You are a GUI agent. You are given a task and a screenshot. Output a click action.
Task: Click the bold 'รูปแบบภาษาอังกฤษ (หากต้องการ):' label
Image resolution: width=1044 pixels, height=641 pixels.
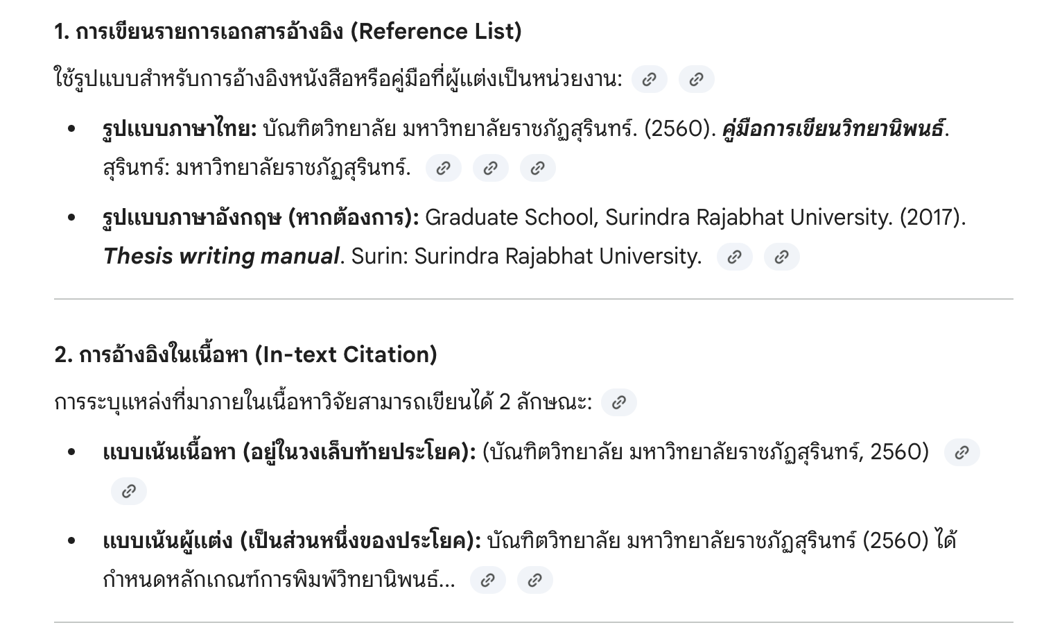tap(261, 218)
